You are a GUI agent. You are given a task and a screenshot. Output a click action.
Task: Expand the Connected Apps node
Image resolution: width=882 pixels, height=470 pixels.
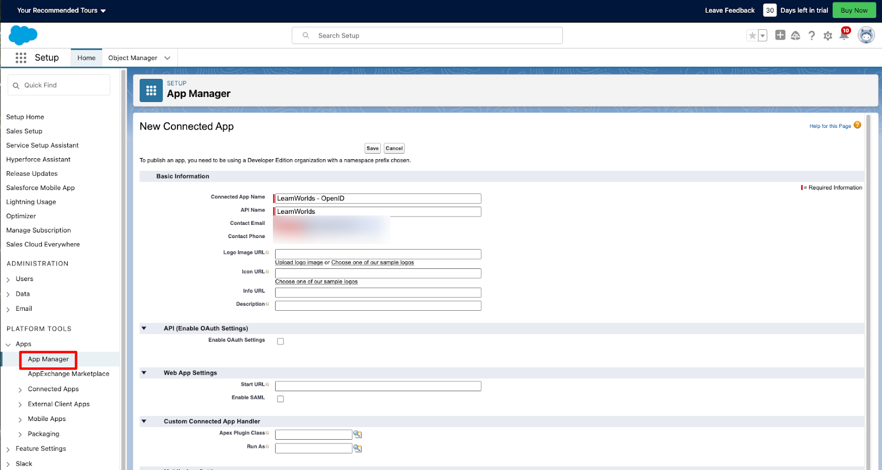click(20, 390)
